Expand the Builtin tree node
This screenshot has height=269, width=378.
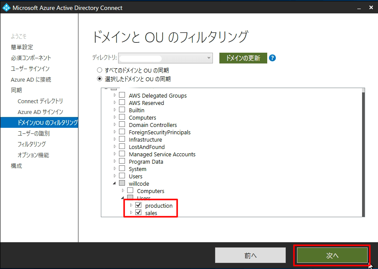115,110
